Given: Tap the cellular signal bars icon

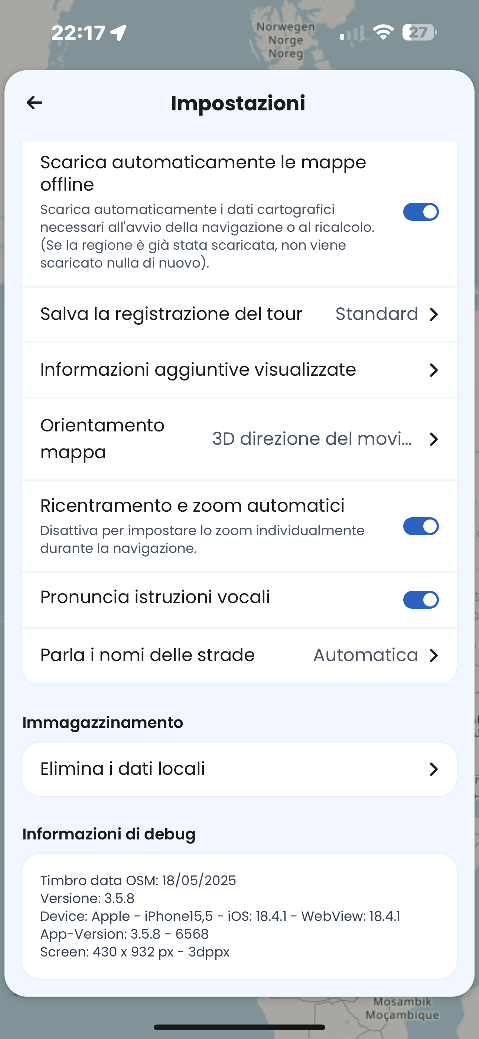Looking at the screenshot, I should [352, 32].
